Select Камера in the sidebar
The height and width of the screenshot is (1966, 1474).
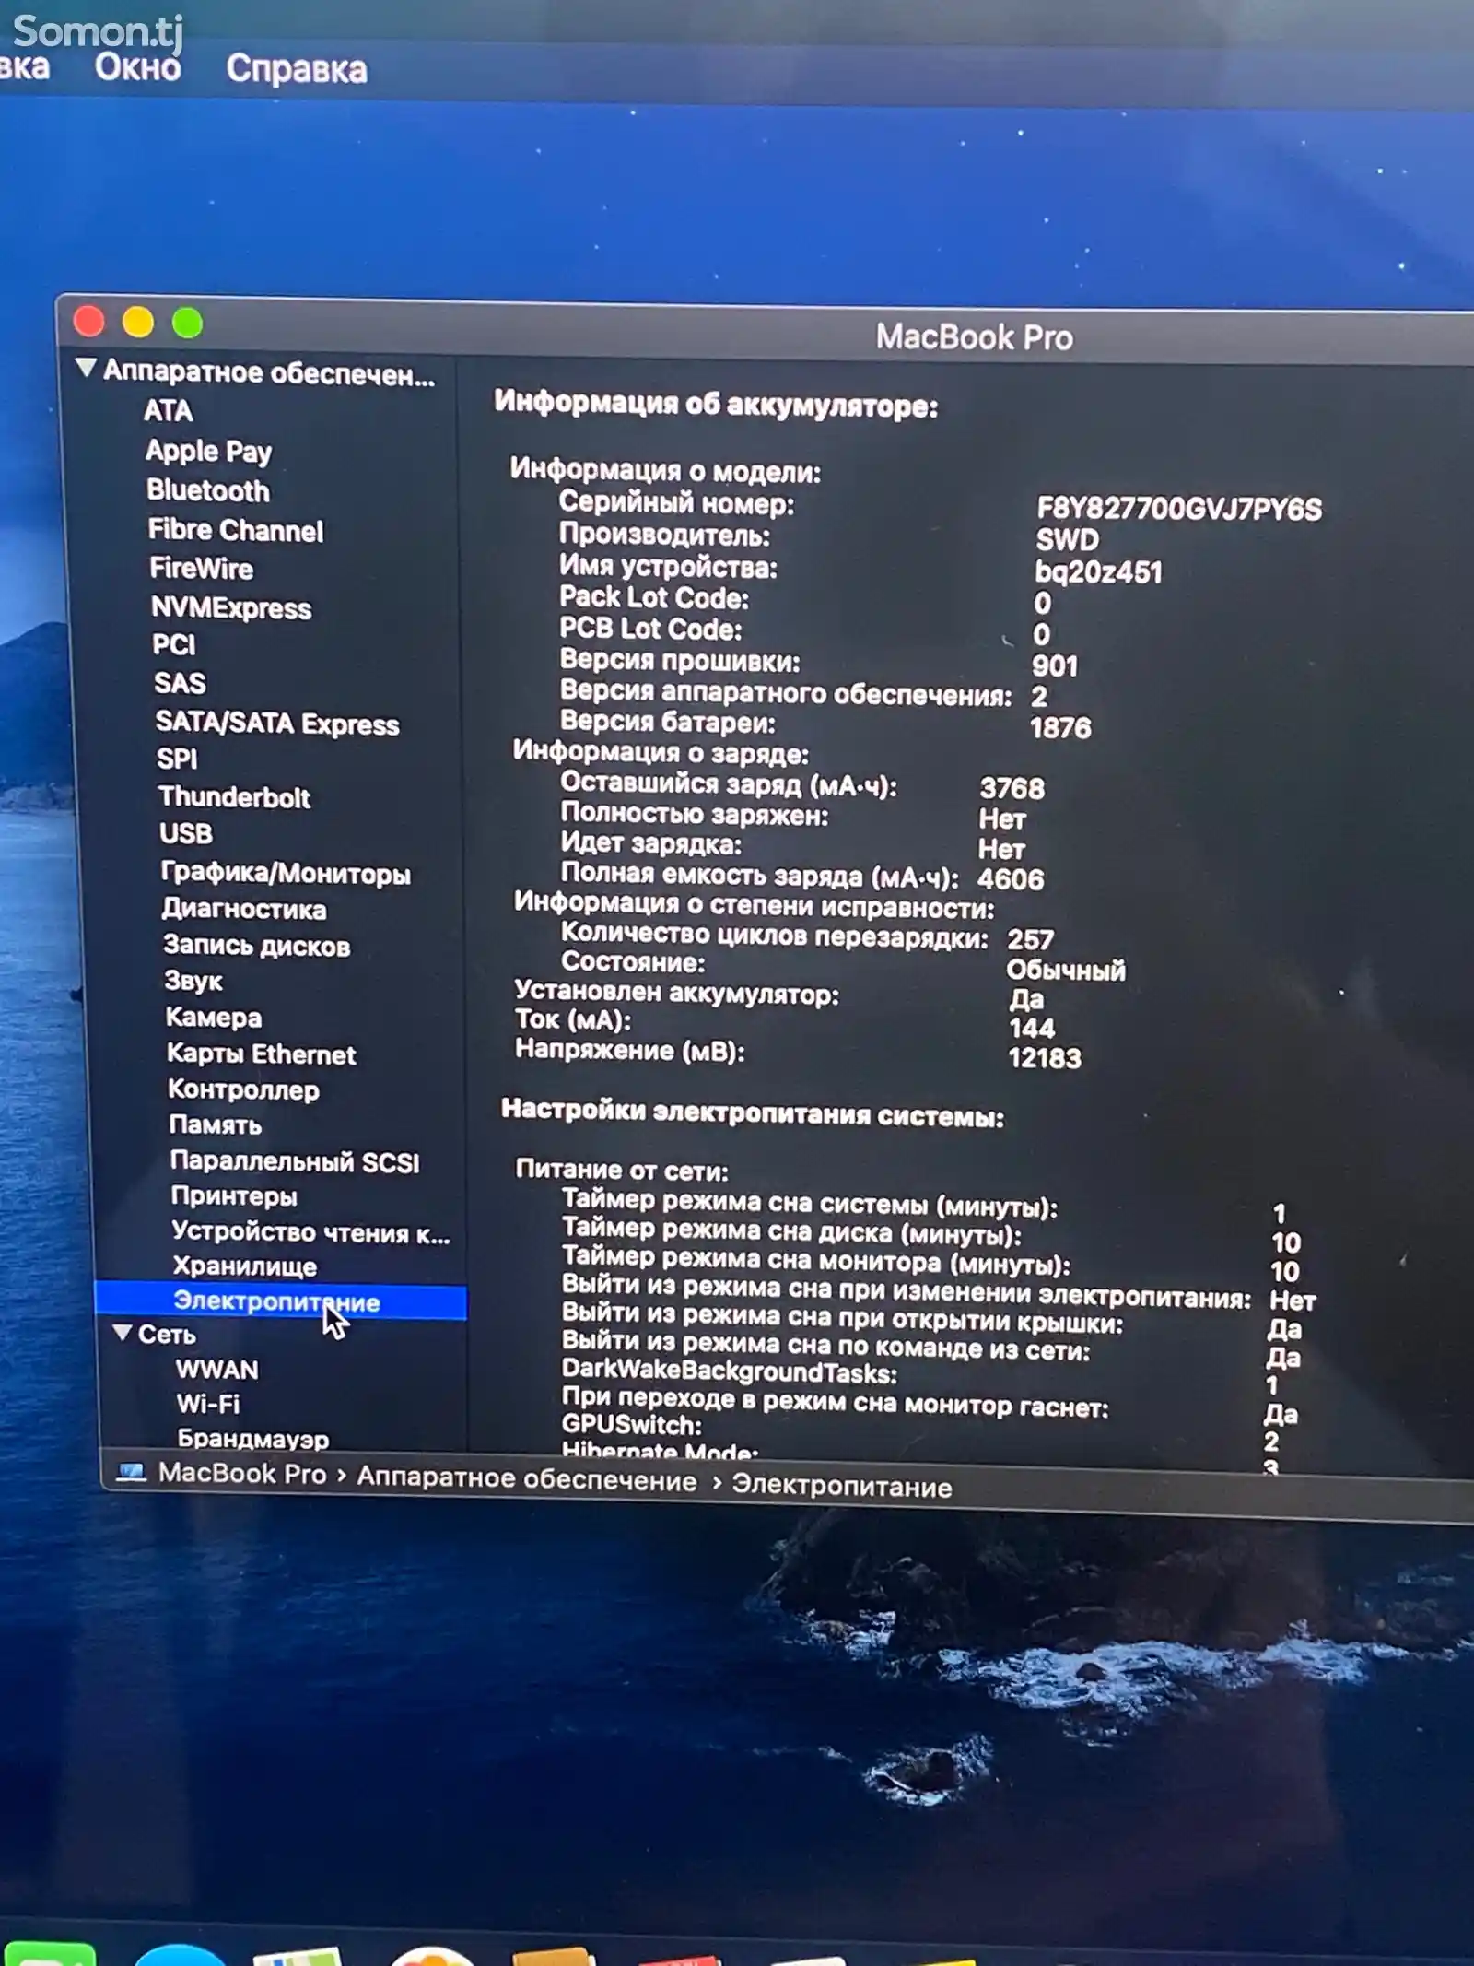[x=214, y=1018]
